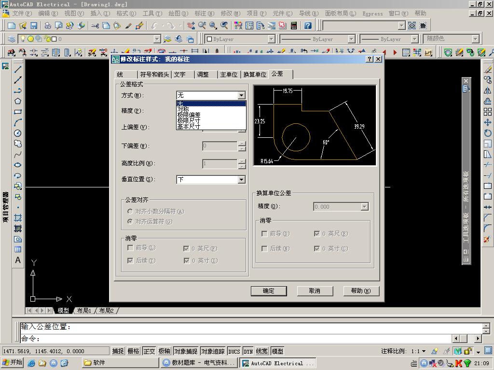This screenshot has width=494, height=370.
Task: Open the Windows 开始 start button
Action: point(13,362)
